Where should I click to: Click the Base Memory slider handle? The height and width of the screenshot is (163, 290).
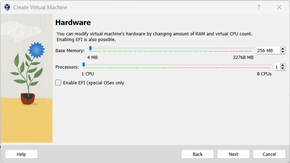(90, 48)
